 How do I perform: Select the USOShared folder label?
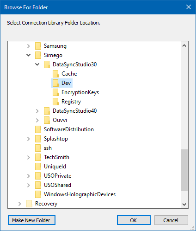point(57,185)
